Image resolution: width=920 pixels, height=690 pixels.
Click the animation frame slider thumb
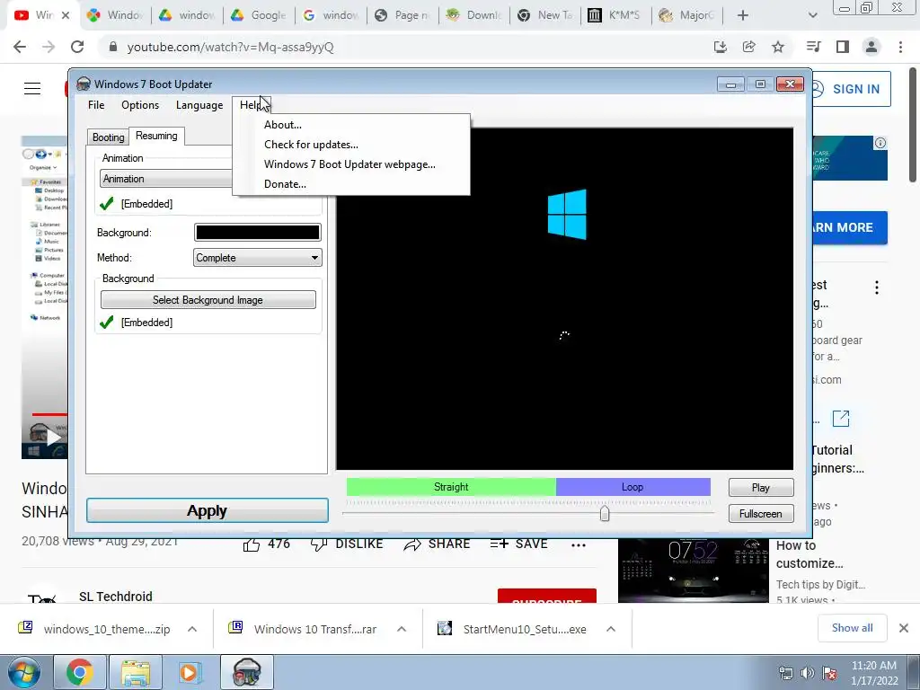coord(605,514)
